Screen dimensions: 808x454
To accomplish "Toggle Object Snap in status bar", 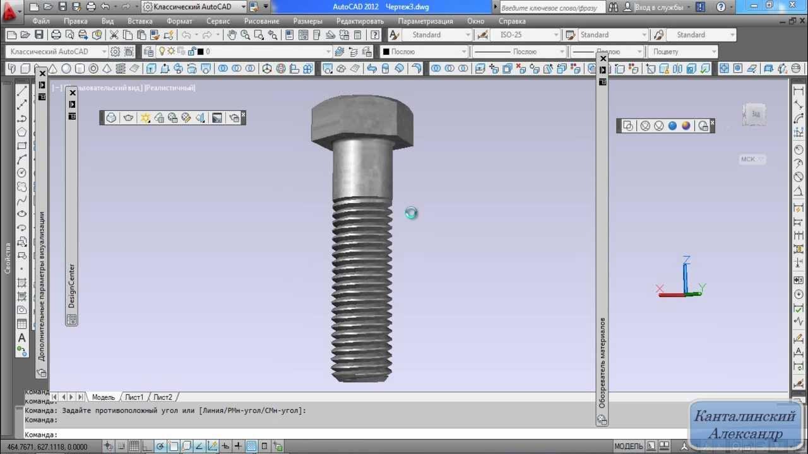I will [174, 446].
